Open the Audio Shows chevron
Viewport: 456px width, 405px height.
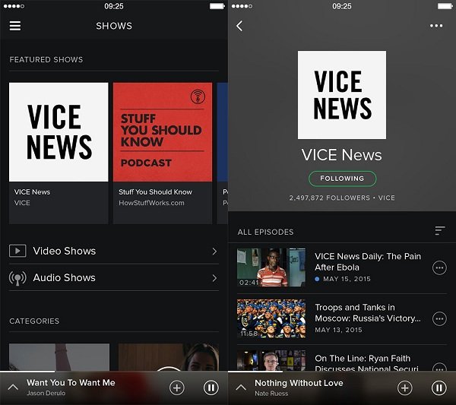[214, 278]
